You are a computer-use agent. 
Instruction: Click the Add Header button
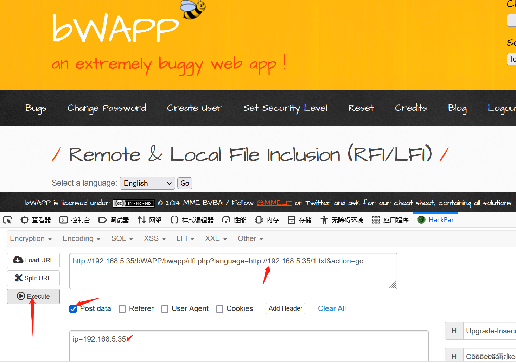285,308
